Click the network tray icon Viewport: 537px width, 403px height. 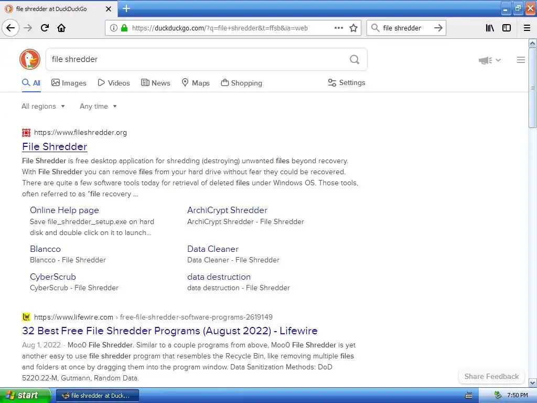[x=498, y=395]
